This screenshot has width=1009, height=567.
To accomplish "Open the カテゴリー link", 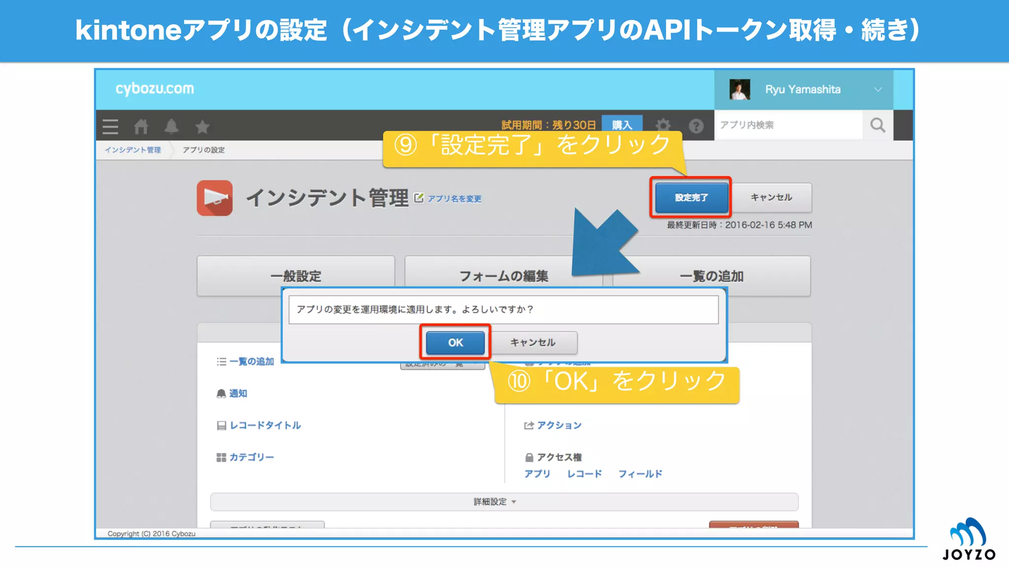I will (251, 457).
